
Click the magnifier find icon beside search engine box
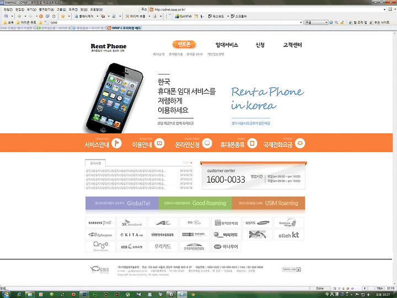coord(336,22)
